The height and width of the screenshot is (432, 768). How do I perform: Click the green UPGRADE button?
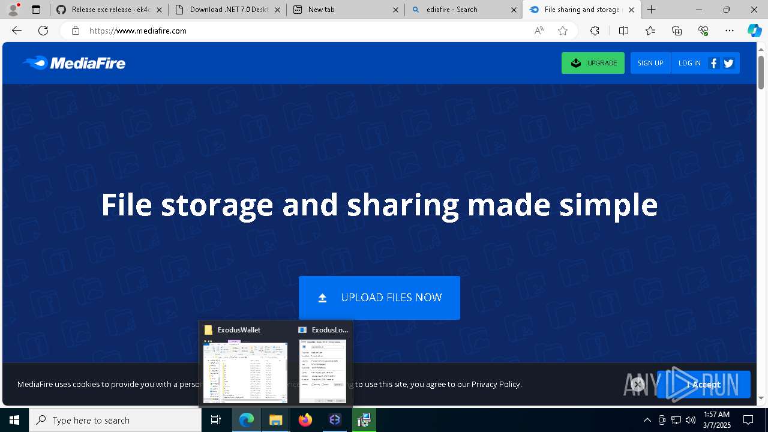click(593, 63)
